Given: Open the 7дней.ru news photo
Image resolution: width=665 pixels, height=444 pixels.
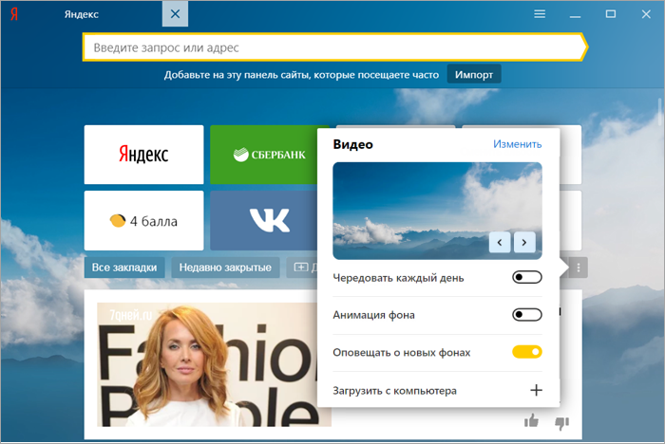Looking at the screenshot, I should 207,364.
